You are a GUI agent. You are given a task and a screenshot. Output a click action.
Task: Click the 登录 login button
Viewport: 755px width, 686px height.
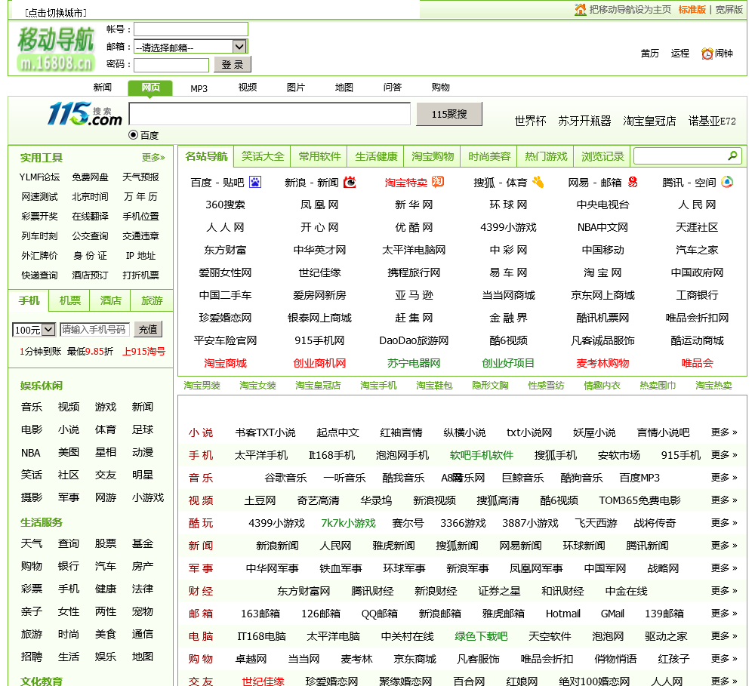(233, 65)
